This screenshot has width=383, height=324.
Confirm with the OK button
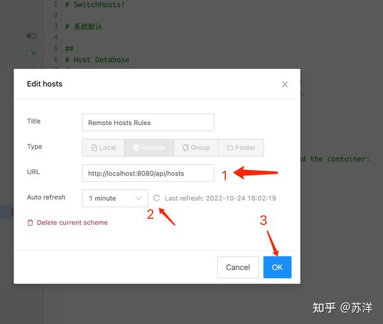click(277, 267)
